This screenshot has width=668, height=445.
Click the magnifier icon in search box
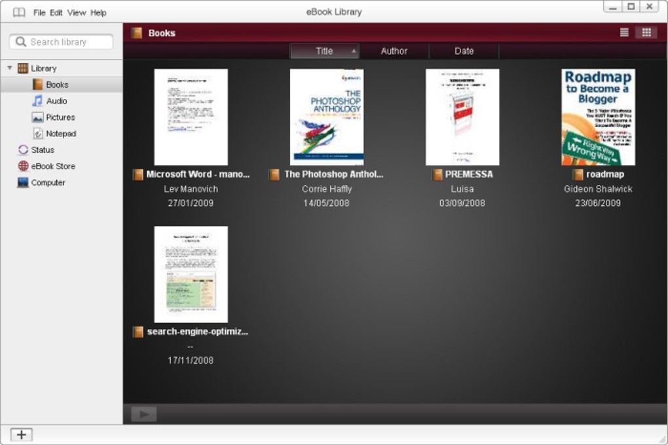coord(20,42)
